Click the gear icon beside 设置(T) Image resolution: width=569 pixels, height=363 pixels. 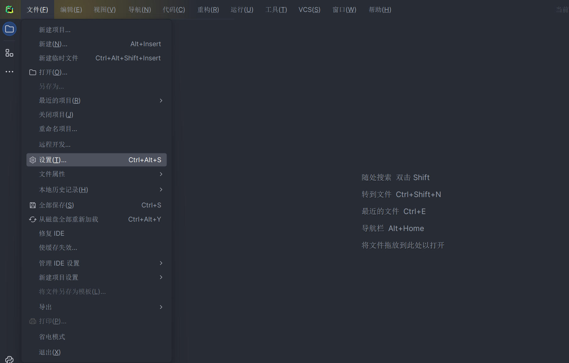(x=33, y=160)
